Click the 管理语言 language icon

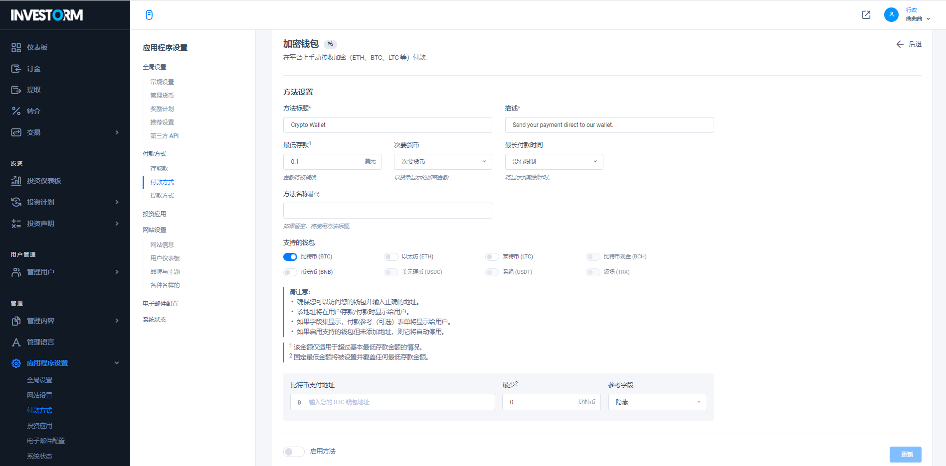pyautogui.click(x=16, y=342)
